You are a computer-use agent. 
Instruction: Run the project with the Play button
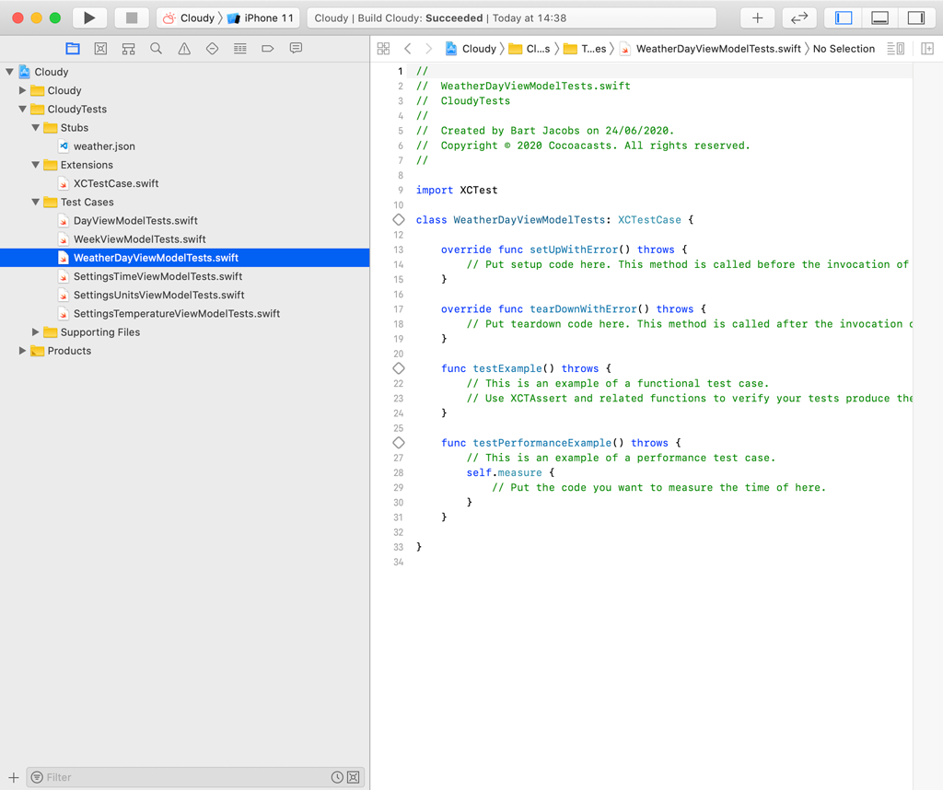(87, 17)
